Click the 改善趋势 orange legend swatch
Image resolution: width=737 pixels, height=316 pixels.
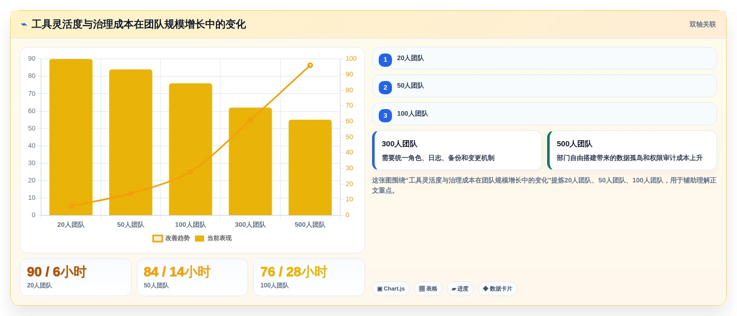click(x=158, y=239)
